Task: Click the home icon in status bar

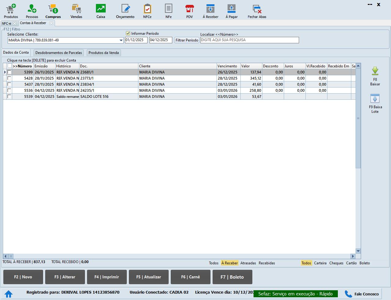Action: click(x=9, y=294)
